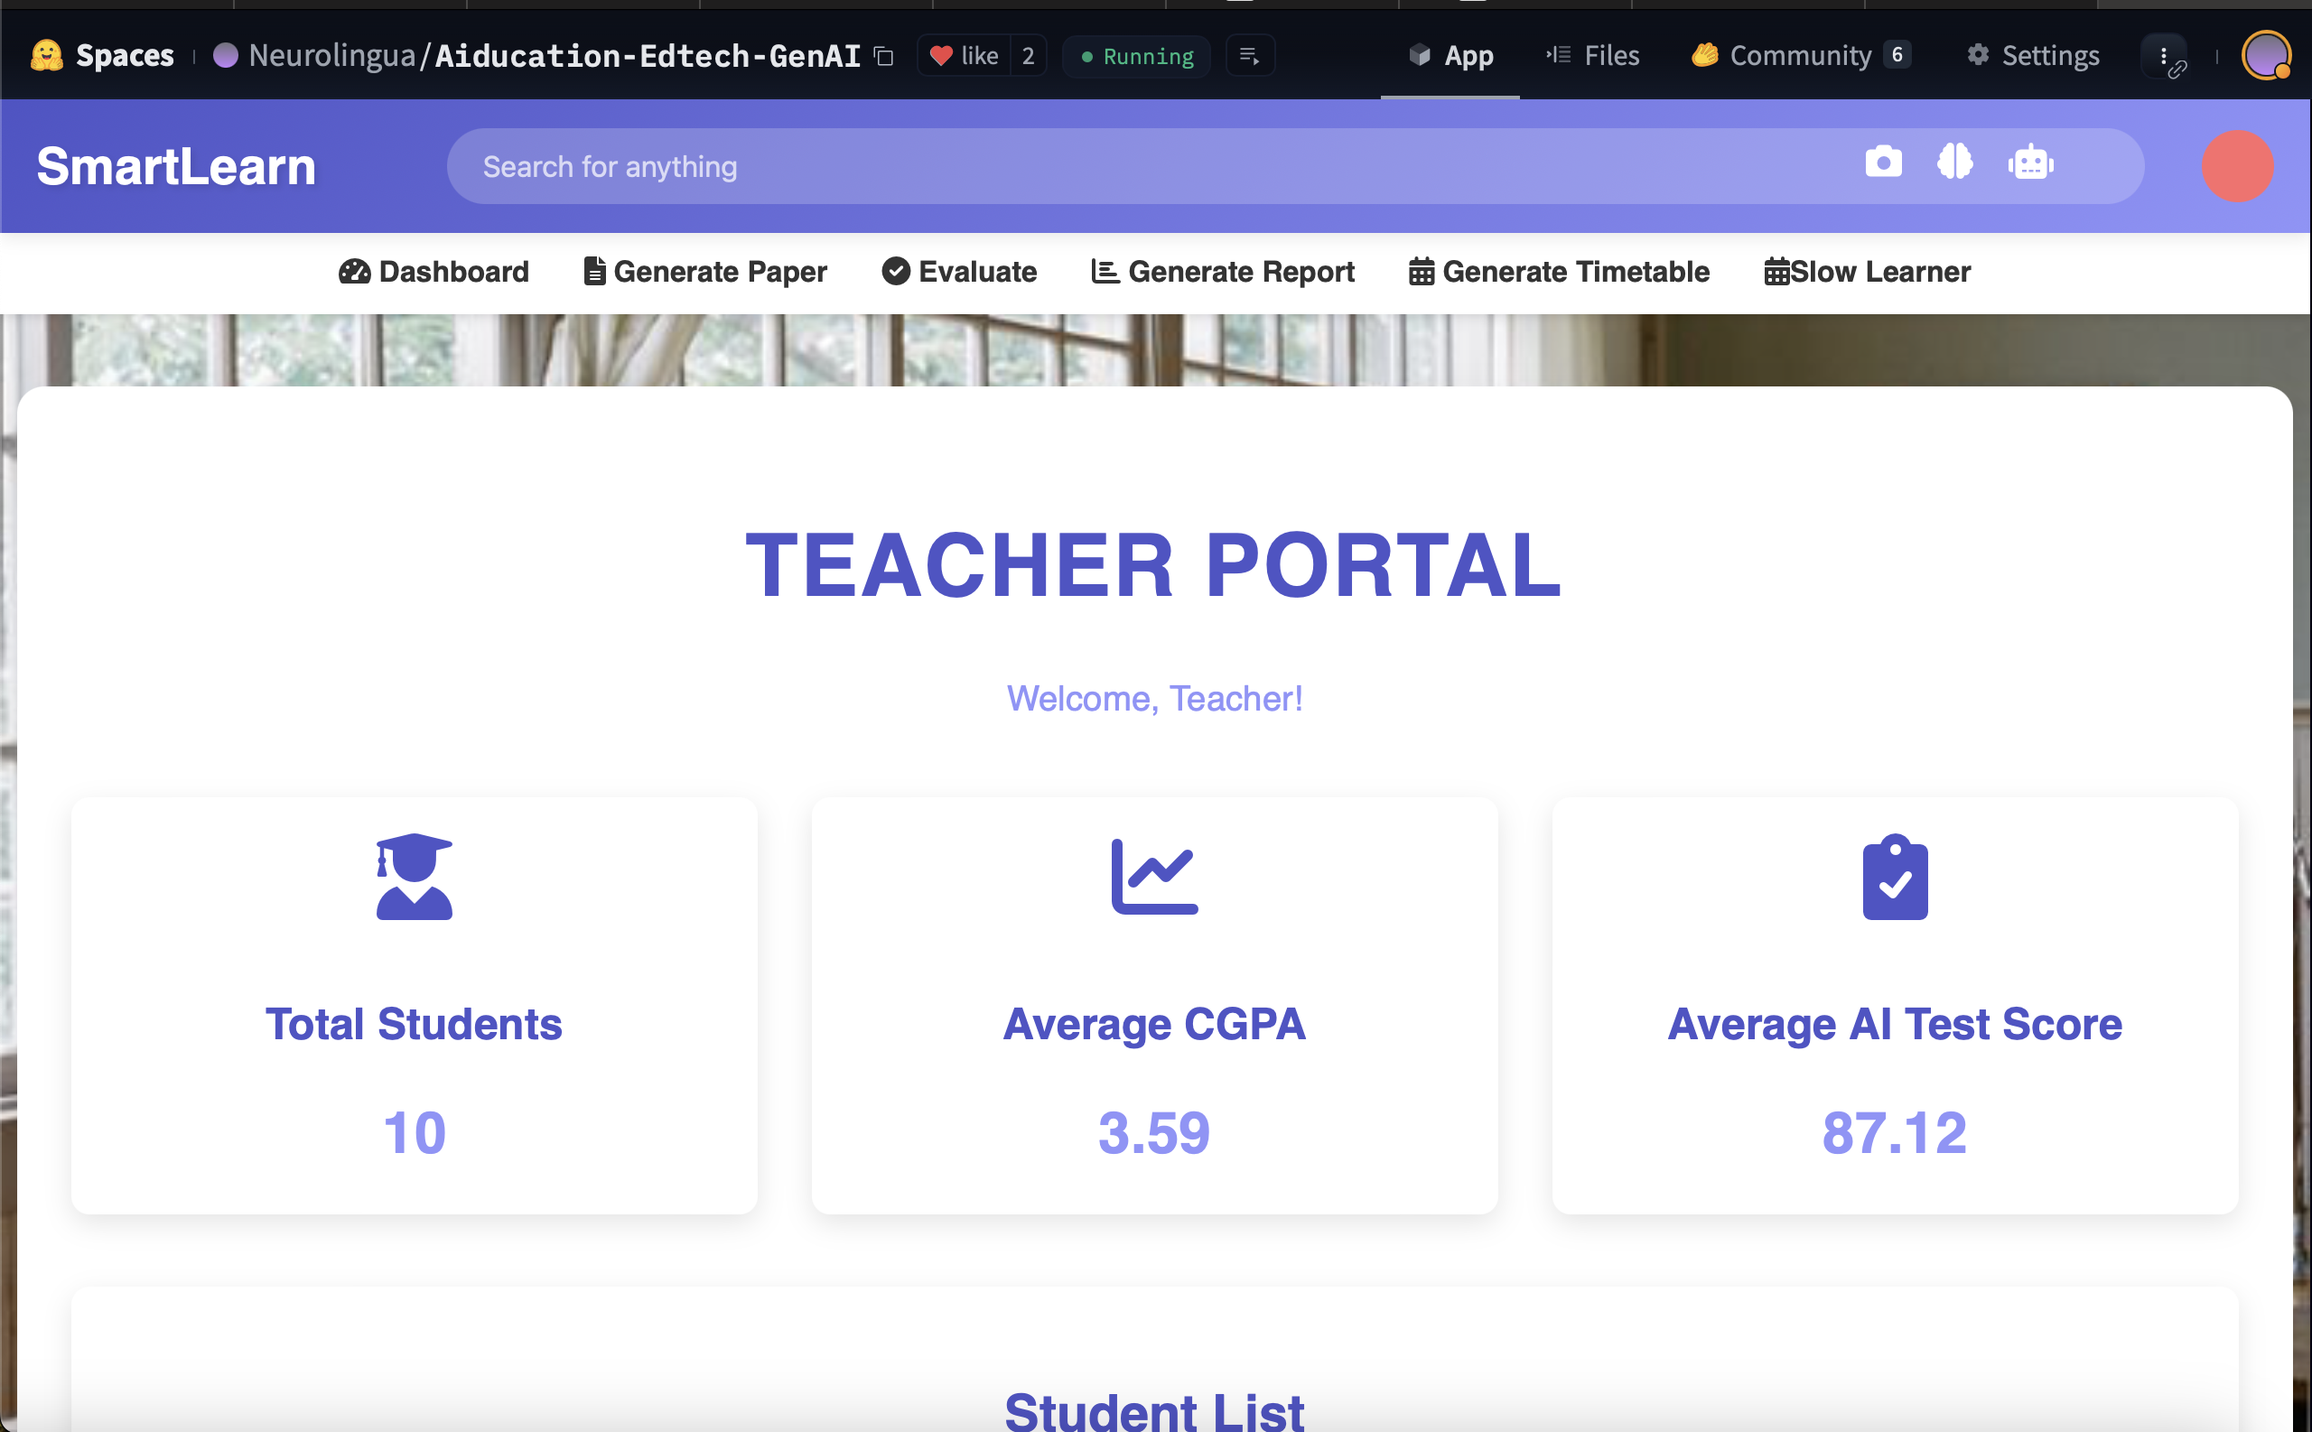2312x1432 pixels.
Task: Go to Generate Paper page
Action: point(704,272)
